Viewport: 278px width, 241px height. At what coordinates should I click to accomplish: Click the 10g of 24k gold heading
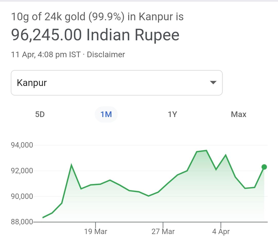(x=97, y=17)
